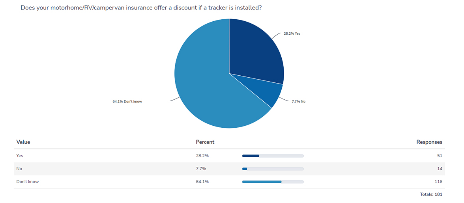Click the Totals: 181 text
Image resolution: width=464 pixels, height=203 pixels.
431,195
